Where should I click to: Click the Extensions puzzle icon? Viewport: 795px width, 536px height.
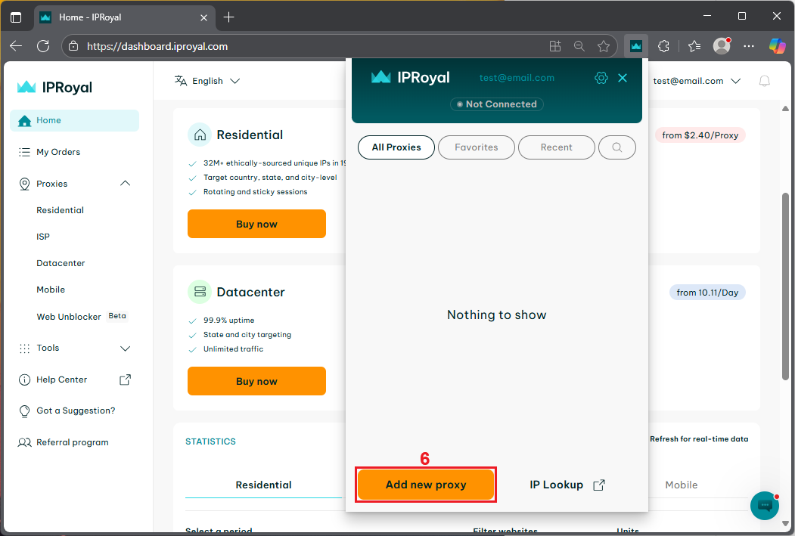663,46
